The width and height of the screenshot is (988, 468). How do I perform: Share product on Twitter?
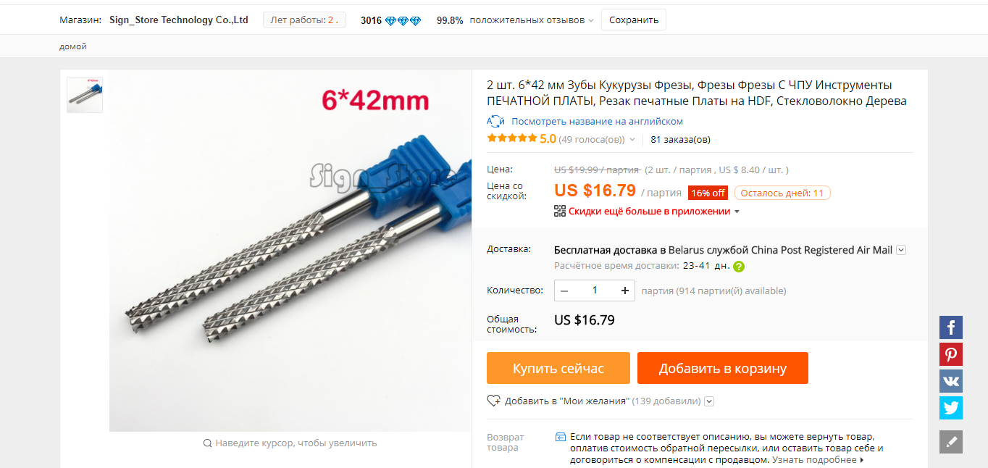(x=951, y=408)
